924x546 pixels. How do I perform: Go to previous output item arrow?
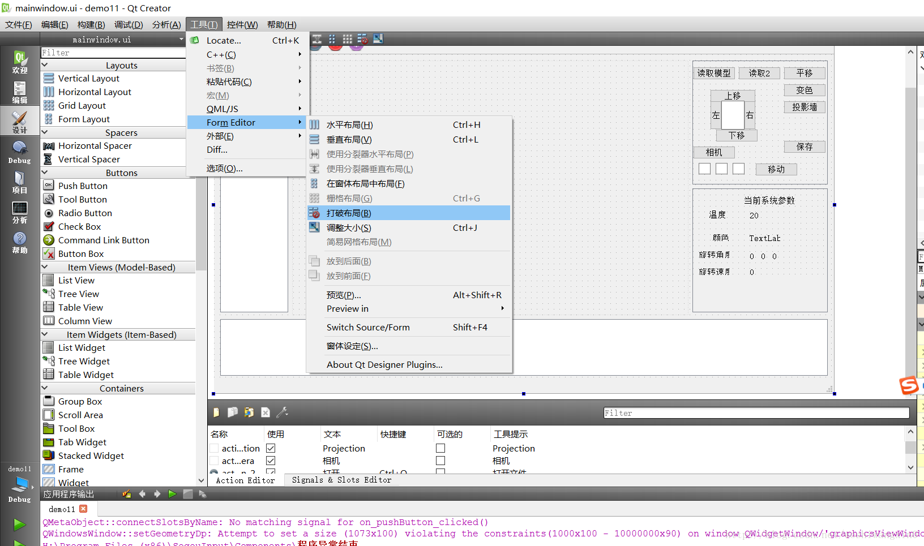(142, 494)
